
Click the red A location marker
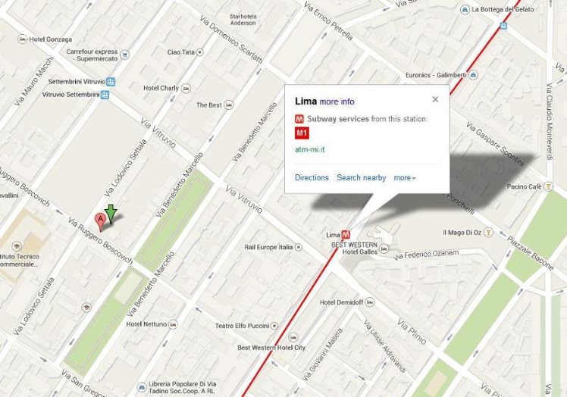pos(100,222)
